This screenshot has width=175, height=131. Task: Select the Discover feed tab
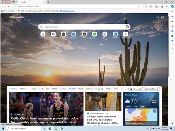pos(14,89)
